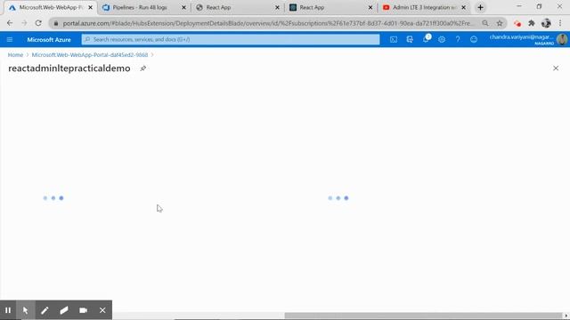This screenshot has height=320, width=570.
Task: Pin the reactadminltepracticaldemo blade to dashboard
Action: tap(142, 68)
